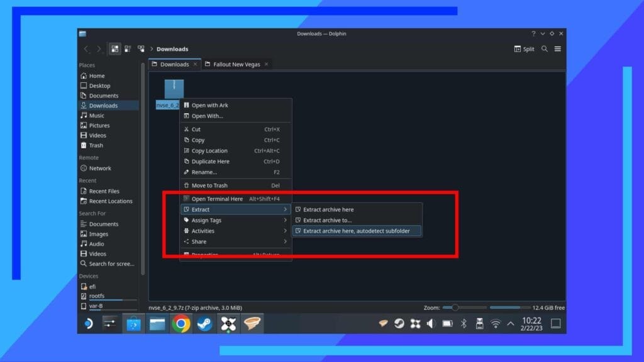Open the Dolphin search icon
The width and height of the screenshot is (644, 362).
point(545,49)
